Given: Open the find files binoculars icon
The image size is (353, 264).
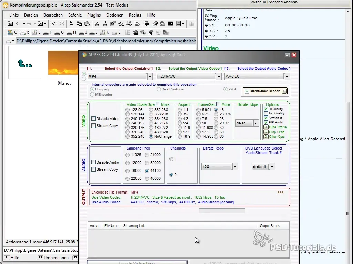Looking at the screenshot, I should [x=147, y=24].
